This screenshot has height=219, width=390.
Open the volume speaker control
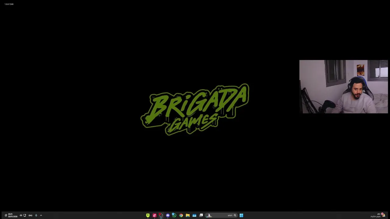click(x=21, y=215)
